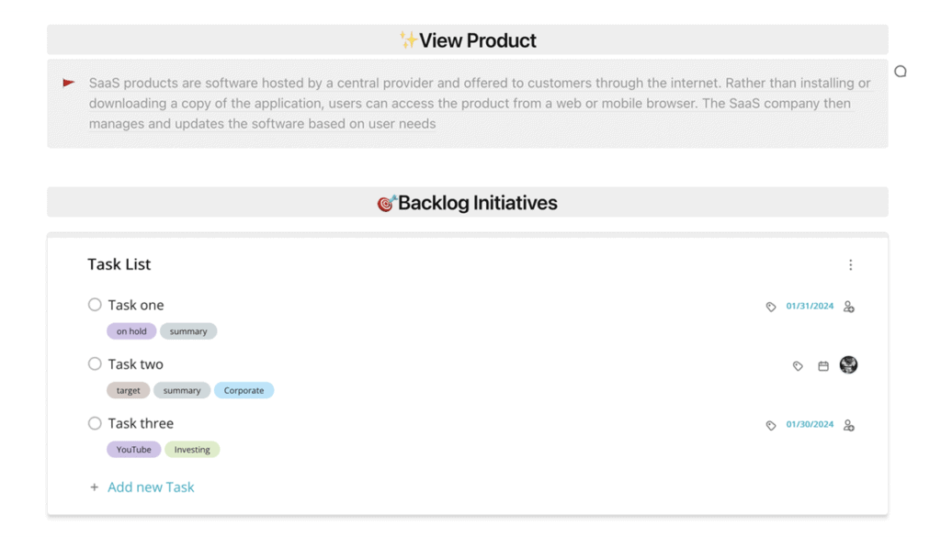Viewport: 941px width, 548px height.
Task: Select the YouTube tag on Task three
Action: (133, 449)
